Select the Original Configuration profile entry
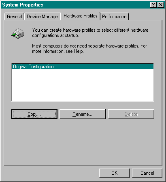 click(x=83, y=67)
